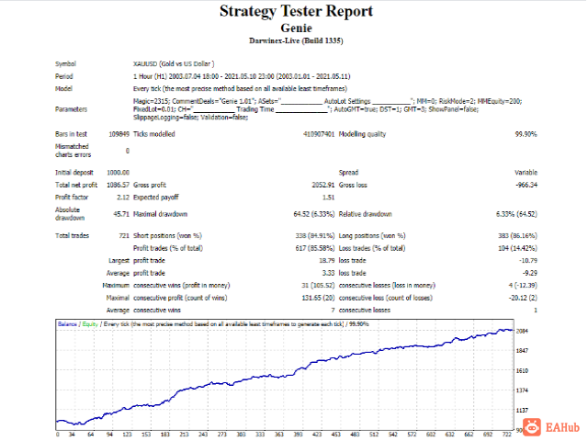
Task: Select the "Initial deposit" label
Action: coord(74,173)
